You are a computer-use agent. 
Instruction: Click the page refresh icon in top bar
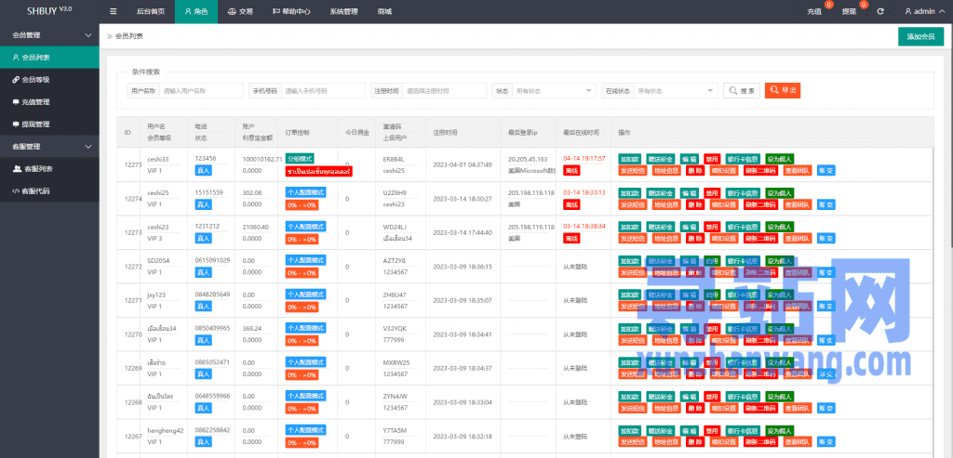coord(880,11)
